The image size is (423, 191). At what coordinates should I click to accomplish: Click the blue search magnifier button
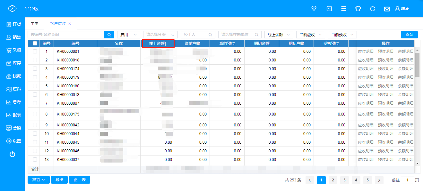coord(109,35)
